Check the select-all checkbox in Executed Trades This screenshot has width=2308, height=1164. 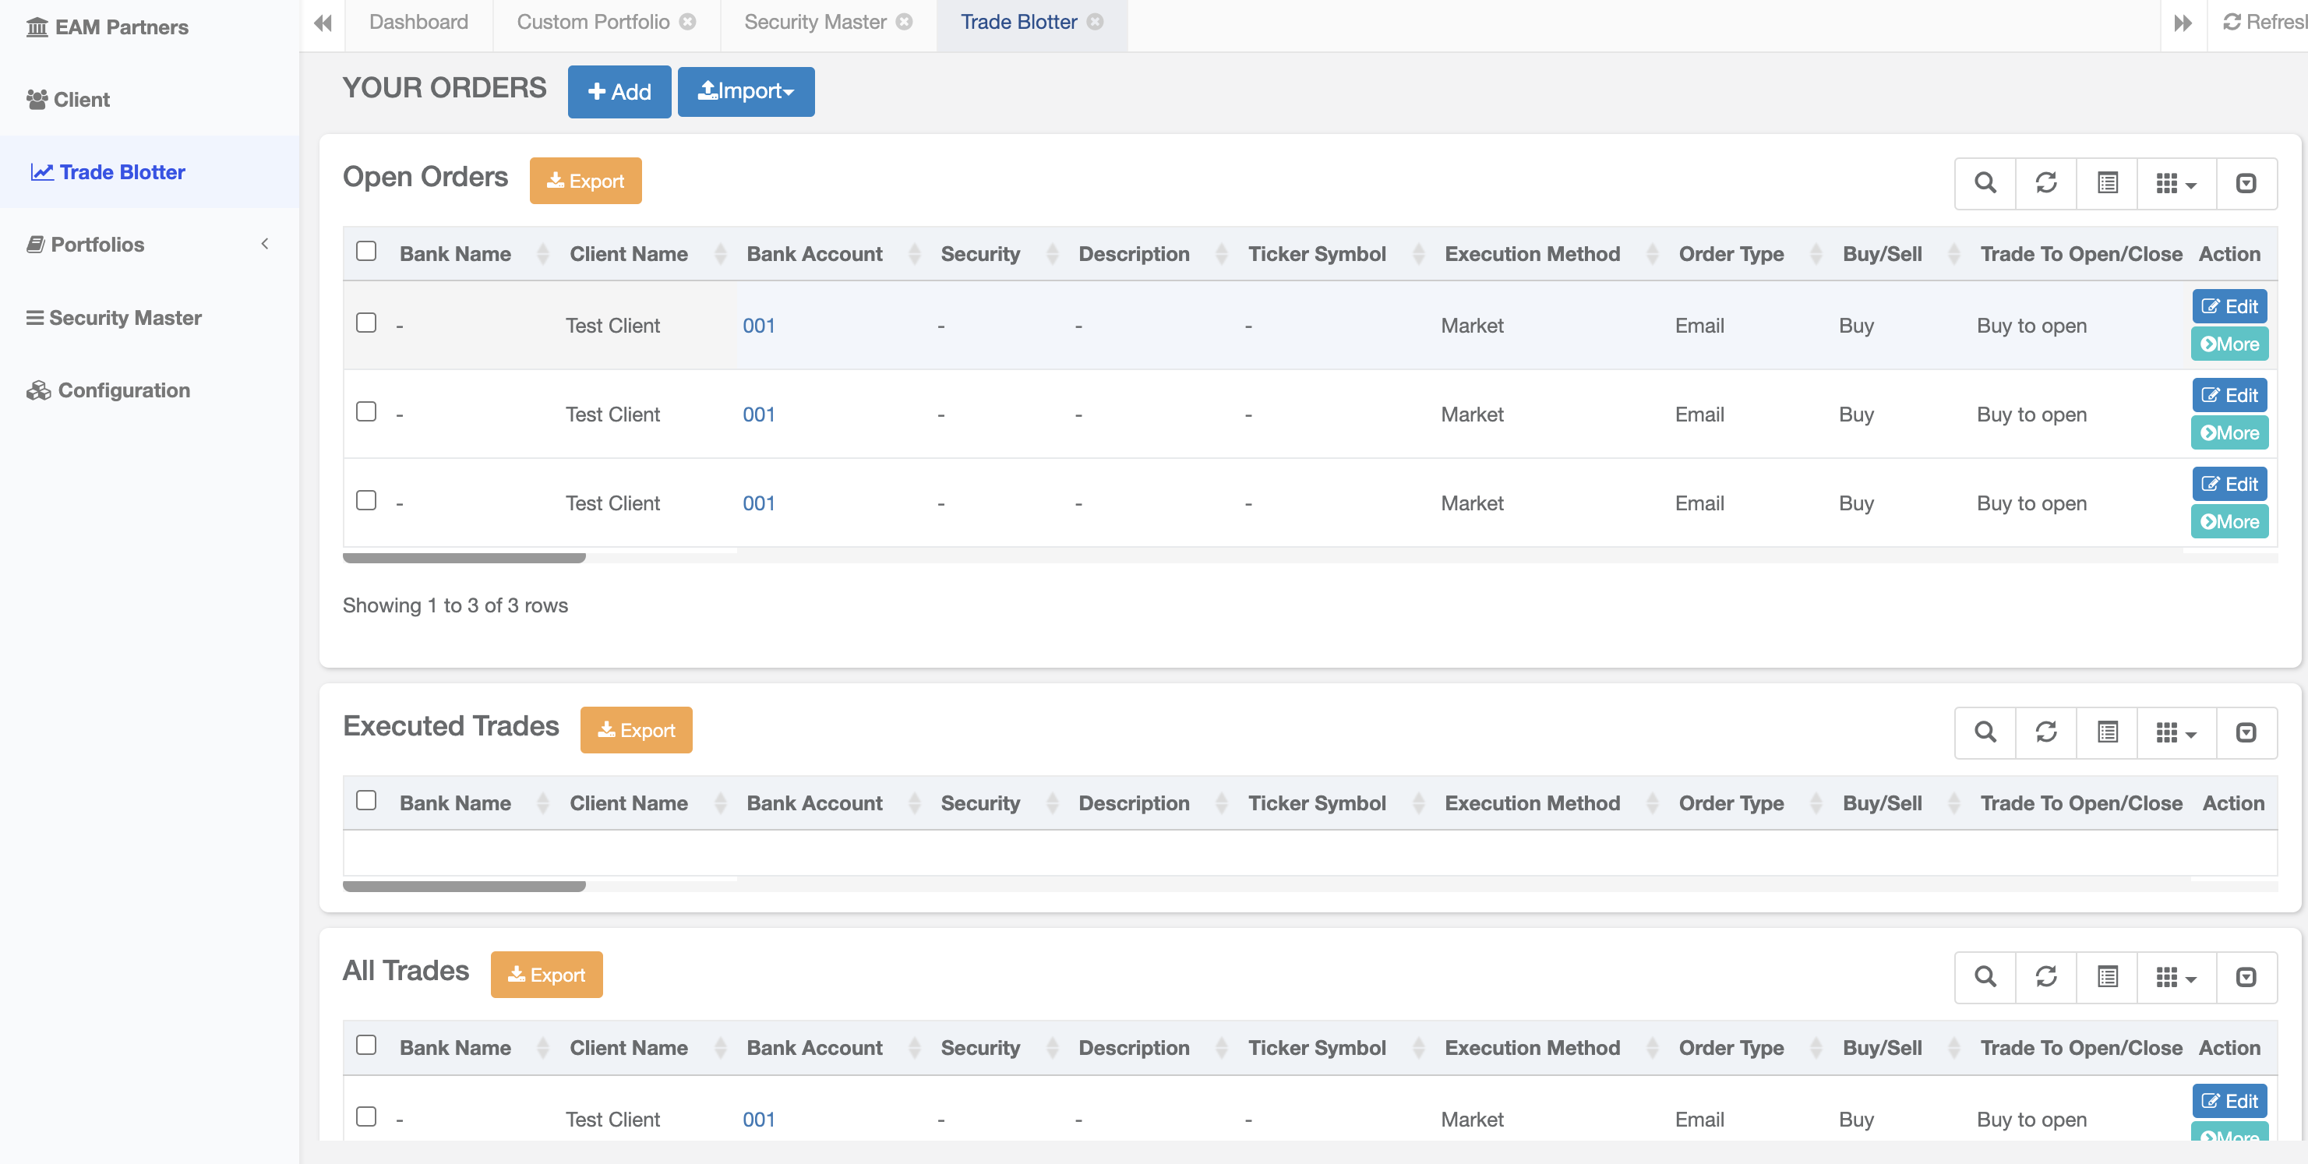pos(365,800)
